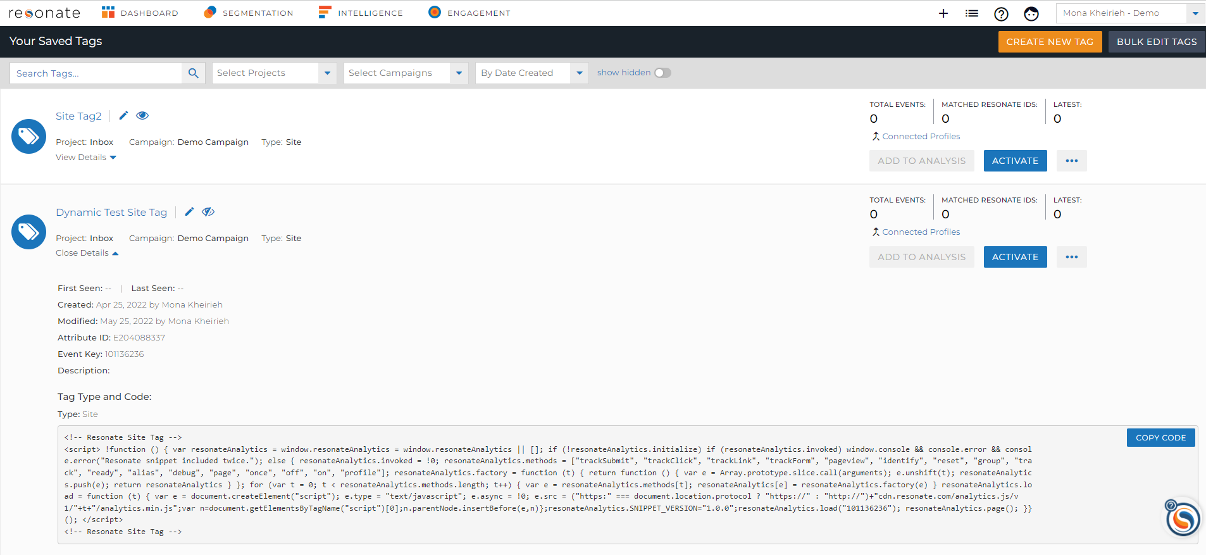
Task: Go to the Segmentation section
Action: [x=249, y=13]
